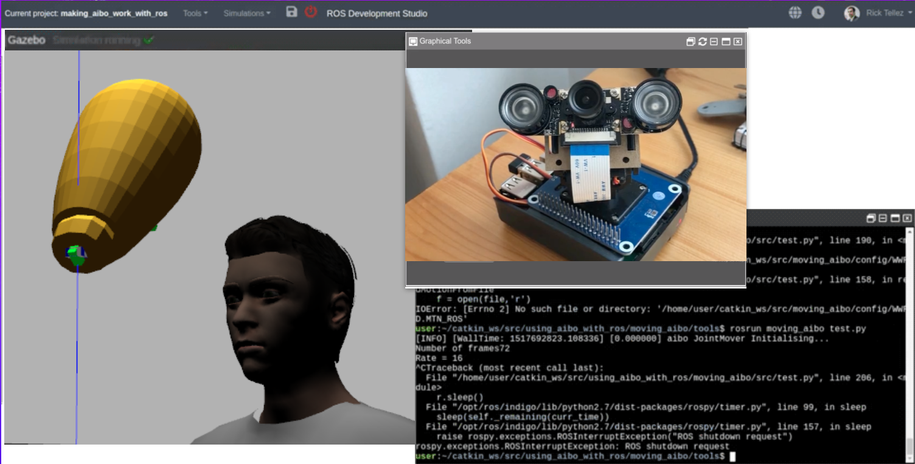915x464 pixels.
Task: Open the Tools dropdown menu
Action: [195, 13]
